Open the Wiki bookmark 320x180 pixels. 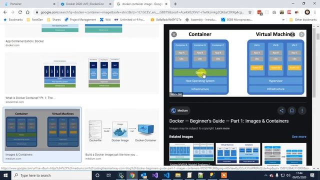[x=105, y=19]
